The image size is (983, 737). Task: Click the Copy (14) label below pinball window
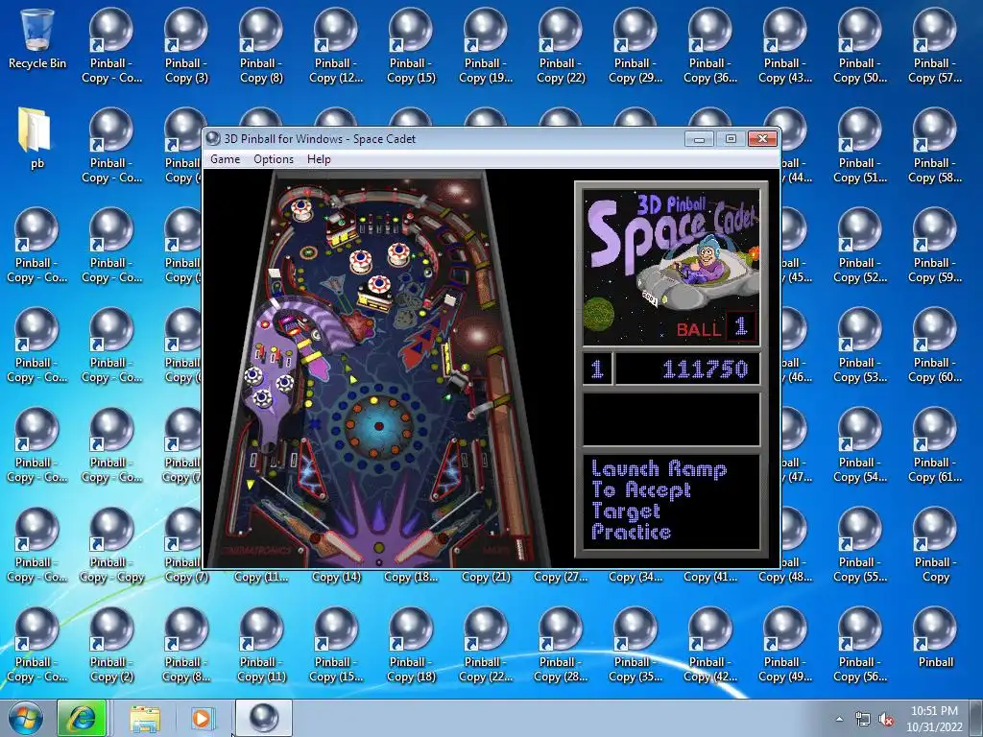click(336, 577)
